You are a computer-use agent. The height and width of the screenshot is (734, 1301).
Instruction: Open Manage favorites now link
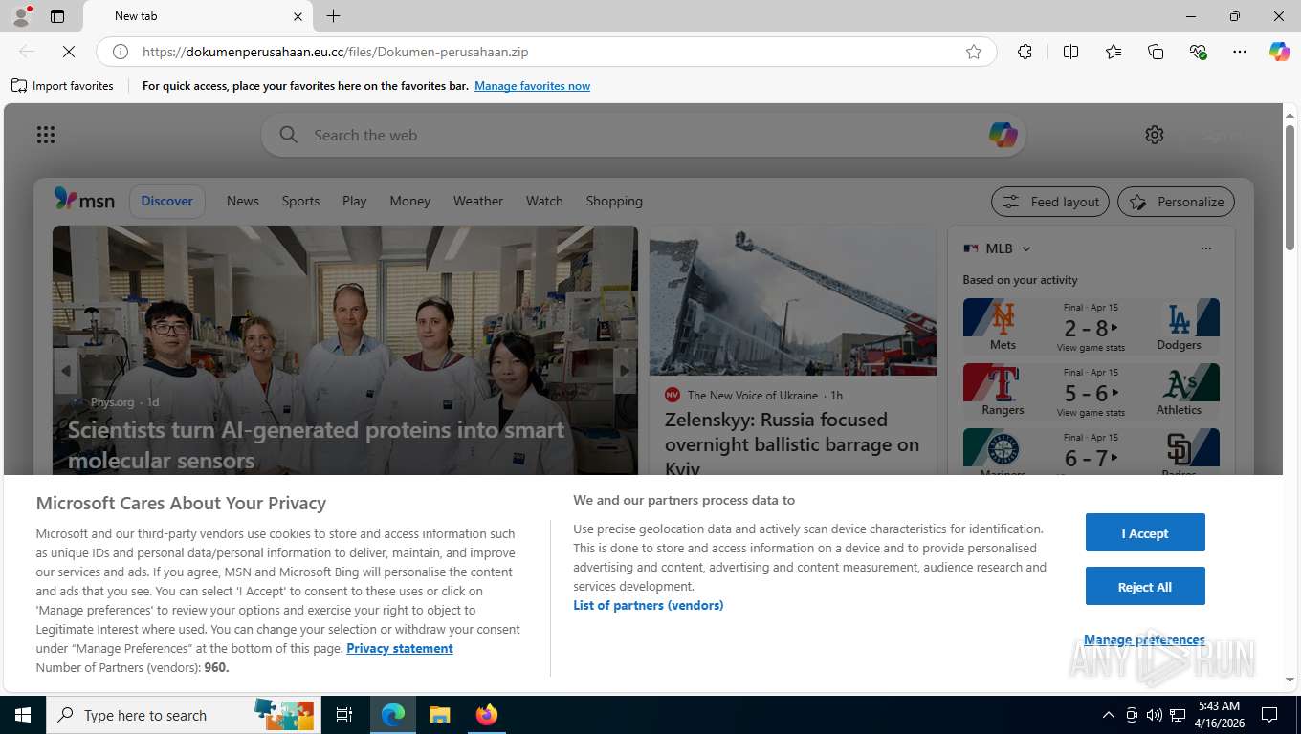(x=532, y=86)
